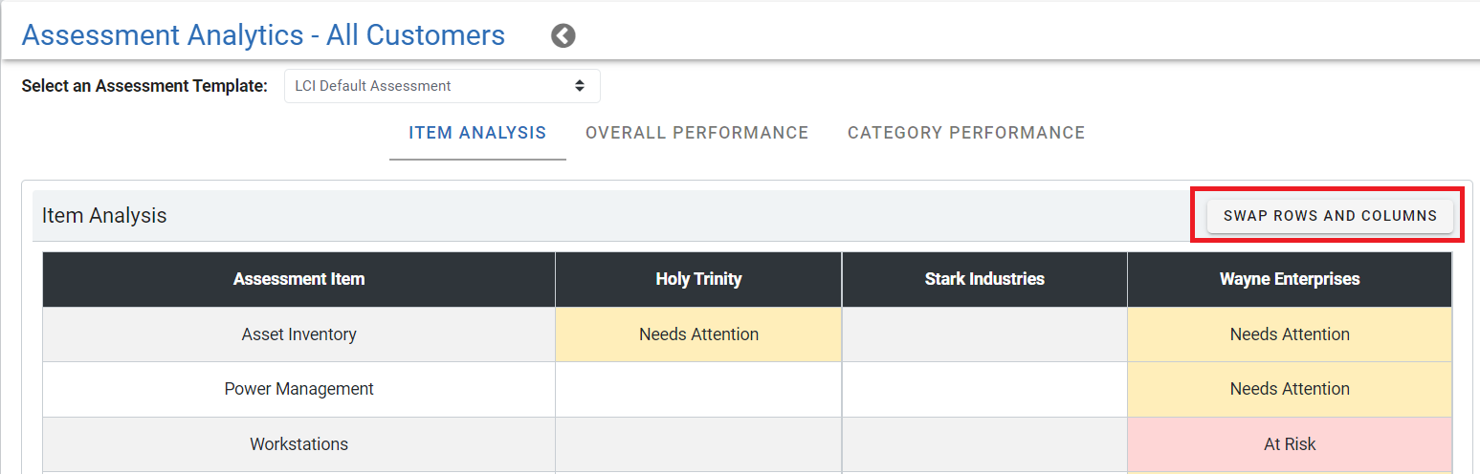
Task: Click the Asset Inventory row label
Action: click(x=298, y=334)
